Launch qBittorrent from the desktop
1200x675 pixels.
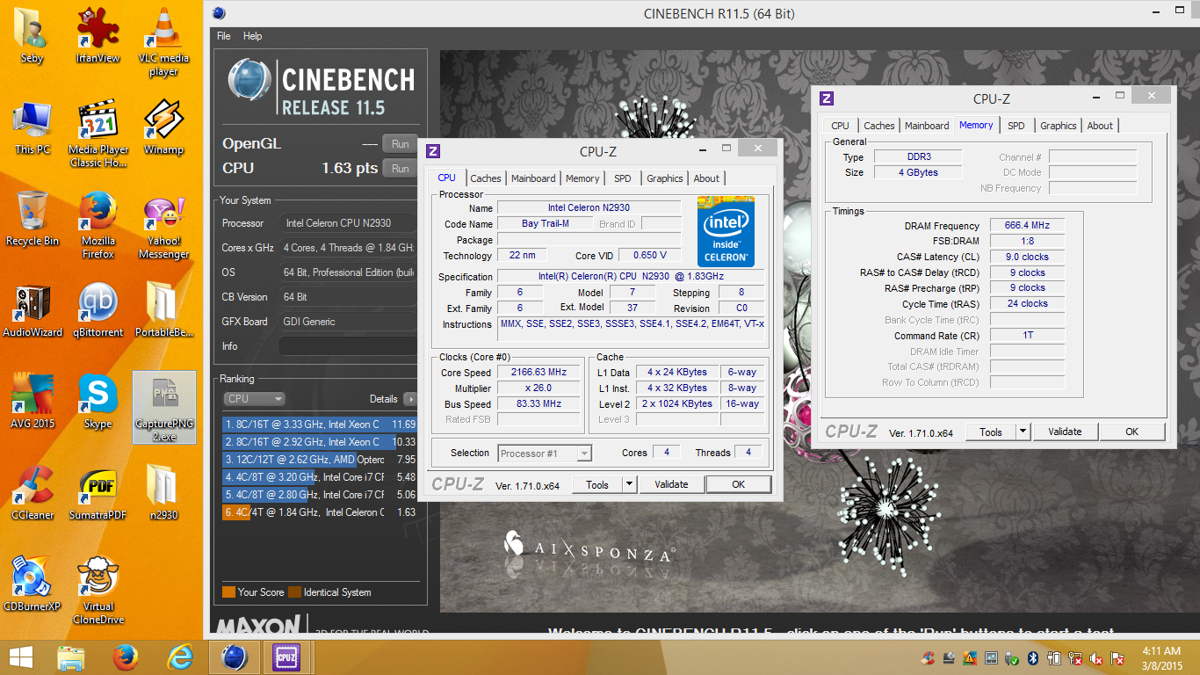coord(98,310)
